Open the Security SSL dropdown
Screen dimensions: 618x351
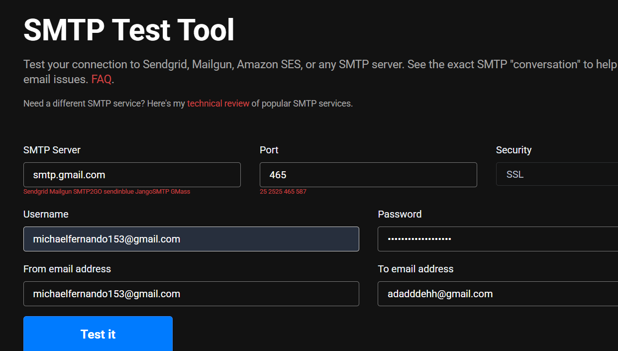point(557,175)
